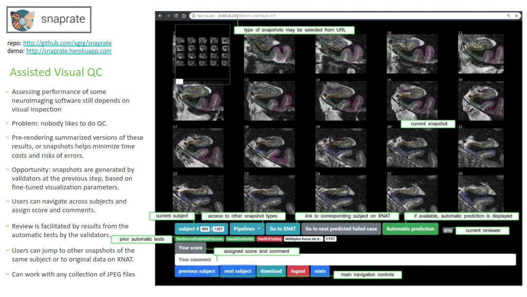The width and height of the screenshot is (527, 297).
Task: Click into the Your comment field
Action: (345, 260)
